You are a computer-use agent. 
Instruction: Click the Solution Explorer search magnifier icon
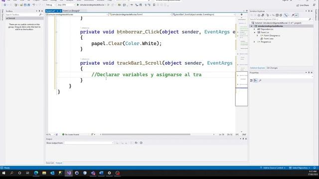(310, 19)
